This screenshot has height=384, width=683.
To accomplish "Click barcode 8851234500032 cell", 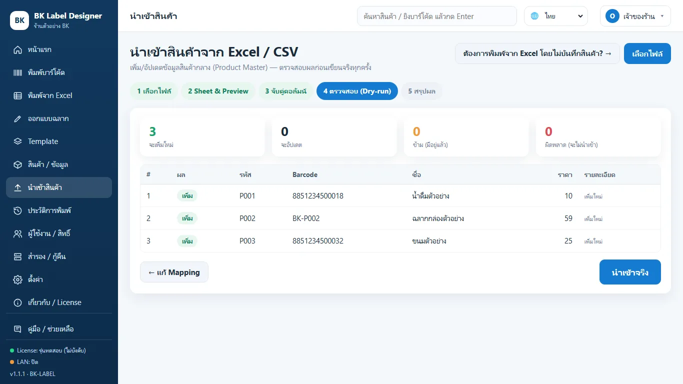I will (318, 241).
